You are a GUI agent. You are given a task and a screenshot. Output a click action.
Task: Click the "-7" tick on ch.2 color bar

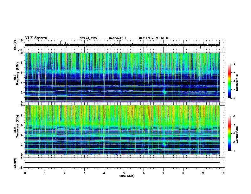pos(234,151)
